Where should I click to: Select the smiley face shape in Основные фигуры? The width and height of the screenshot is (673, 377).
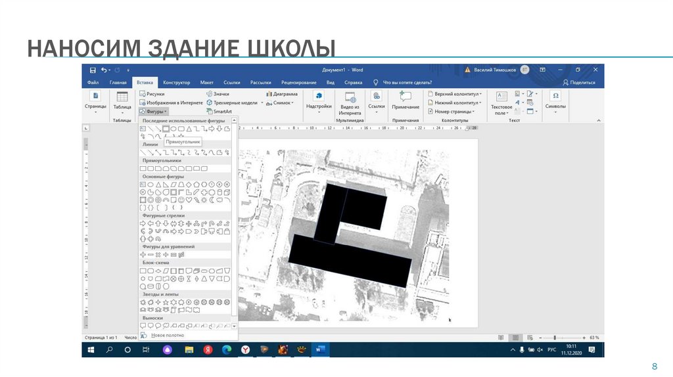point(181,200)
